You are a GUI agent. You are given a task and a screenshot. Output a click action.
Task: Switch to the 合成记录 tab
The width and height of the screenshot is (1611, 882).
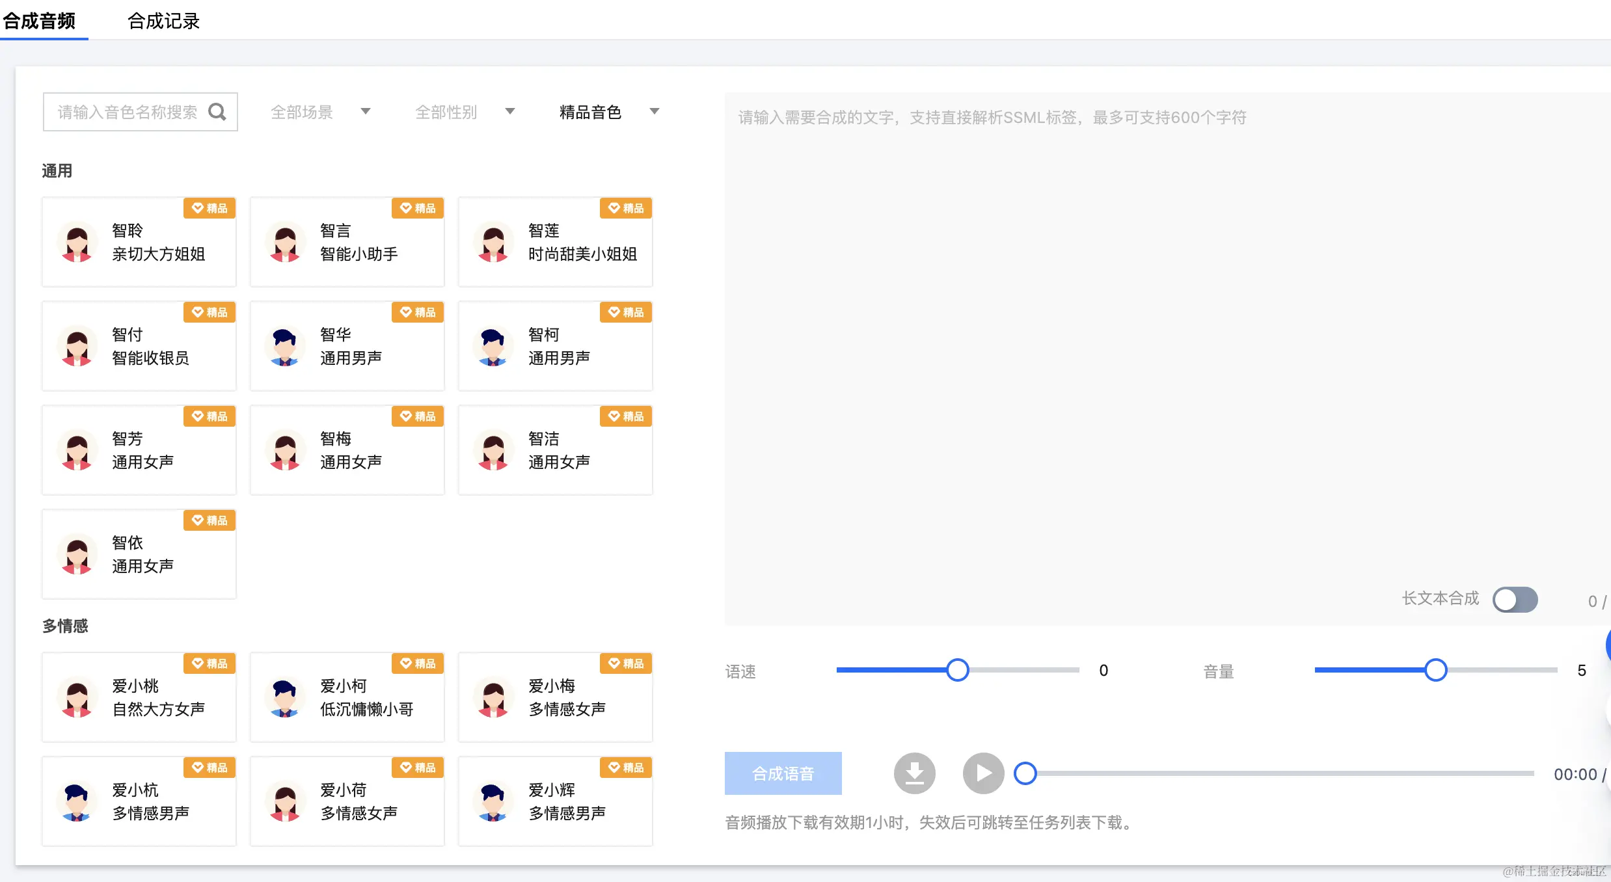163,21
